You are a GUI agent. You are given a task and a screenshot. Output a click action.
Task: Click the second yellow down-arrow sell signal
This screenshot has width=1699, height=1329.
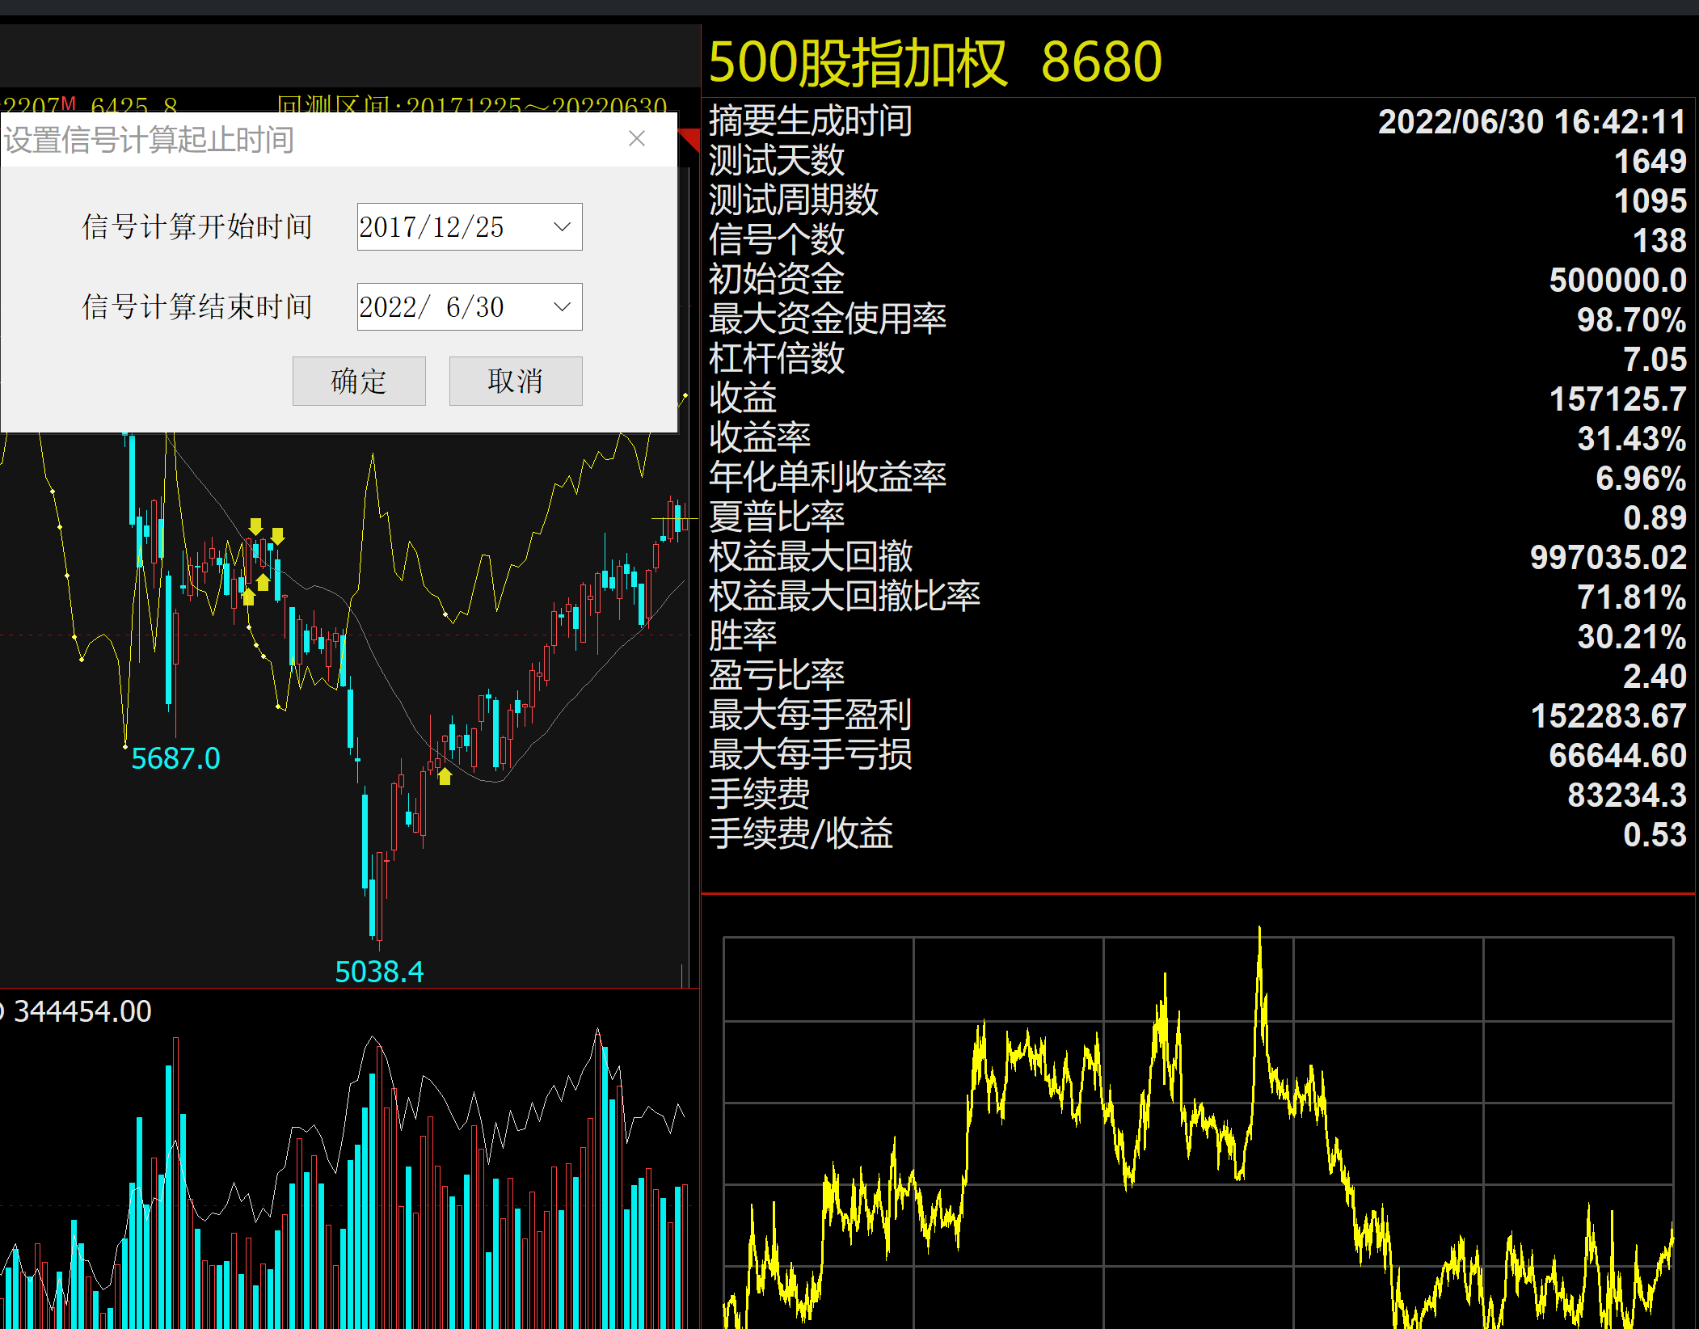(x=277, y=536)
